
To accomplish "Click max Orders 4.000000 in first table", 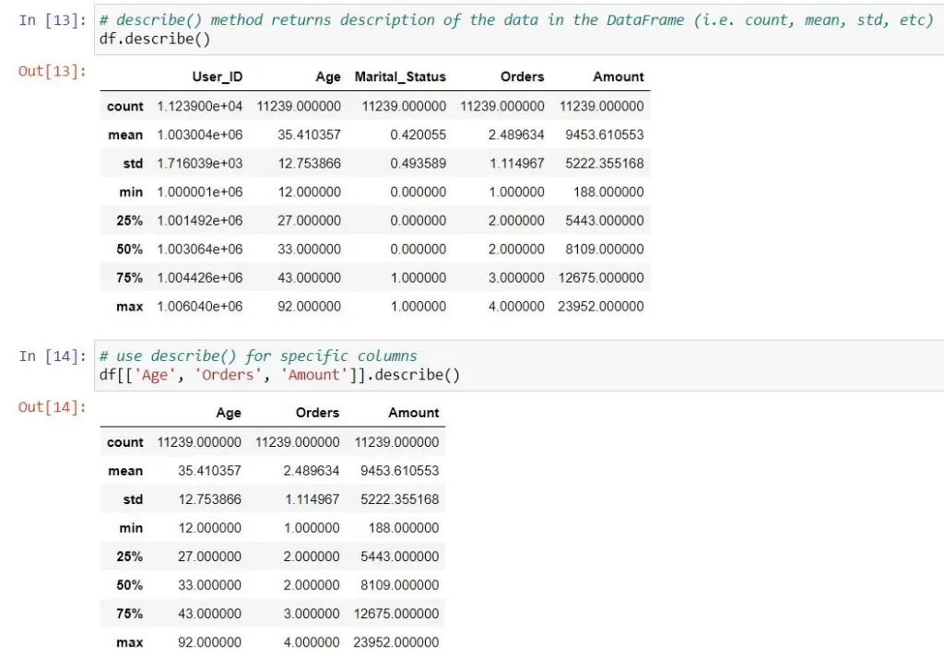I will click(516, 307).
